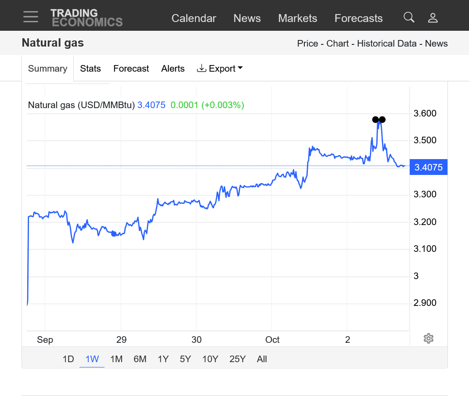Switch to the Stats tab
The width and height of the screenshot is (469, 396).
tap(90, 69)
